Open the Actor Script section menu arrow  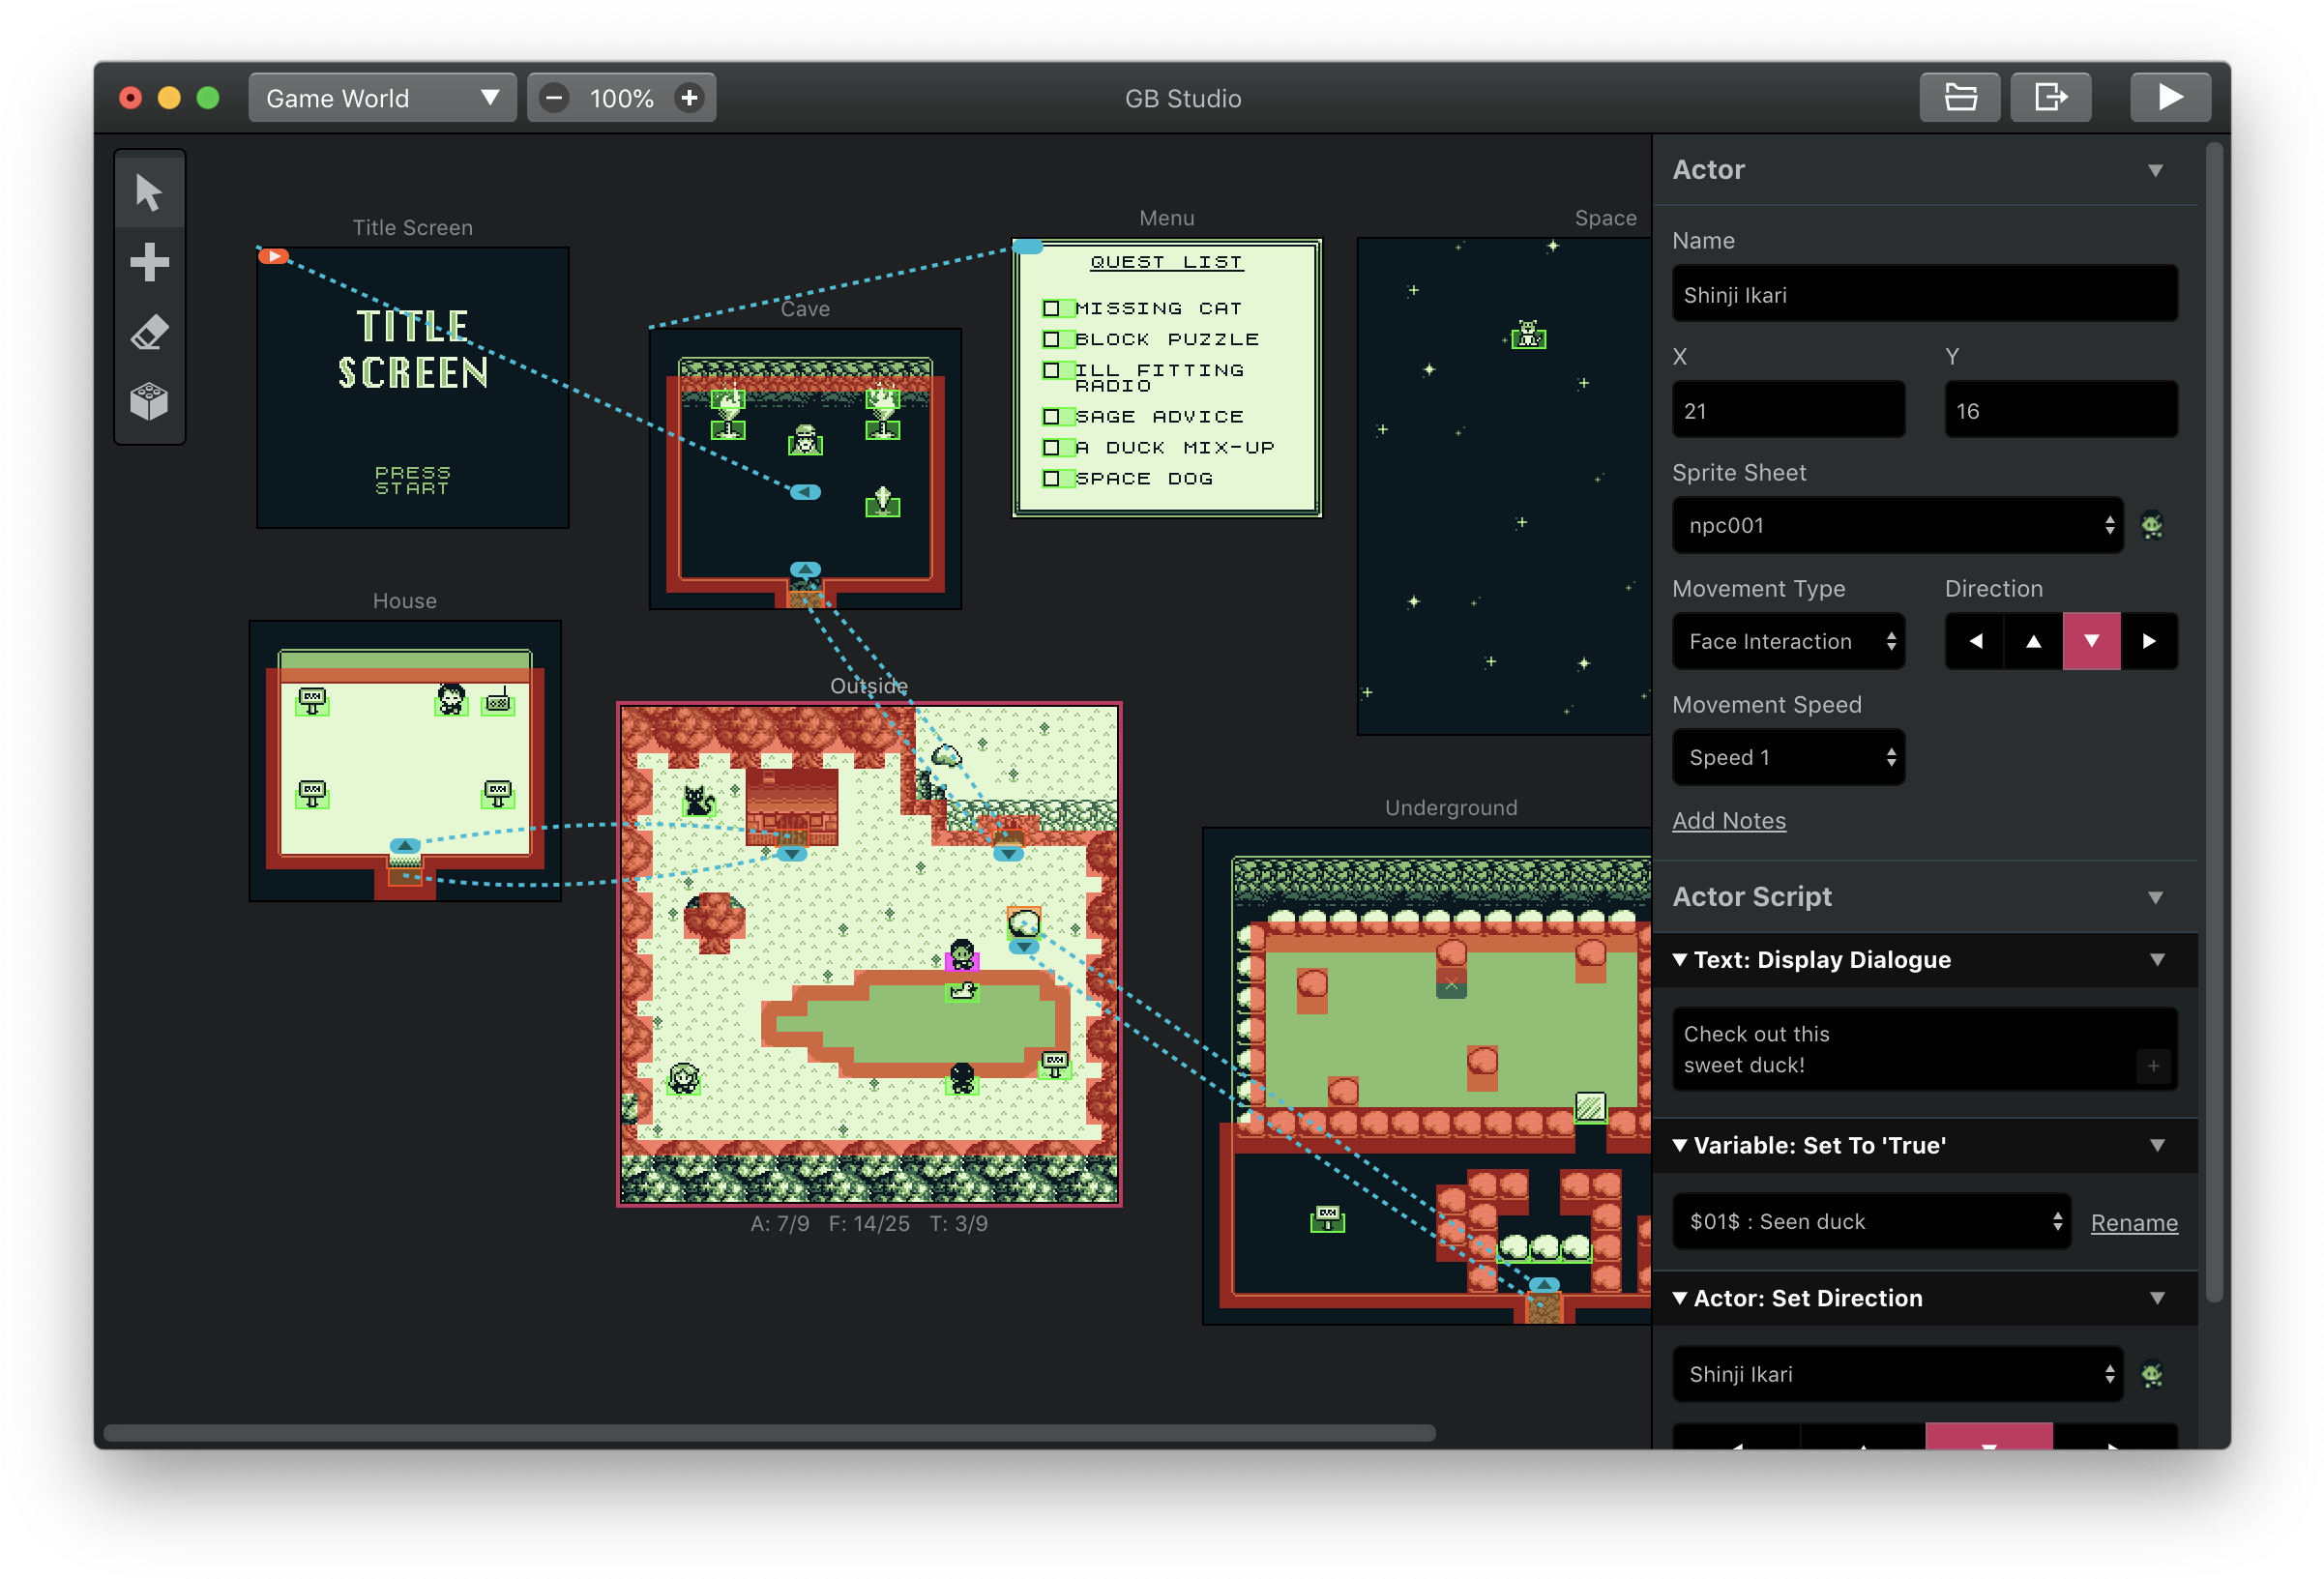click(2155, 897)
